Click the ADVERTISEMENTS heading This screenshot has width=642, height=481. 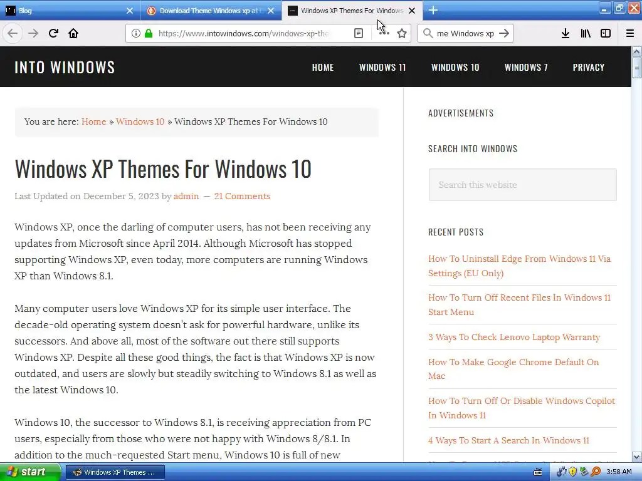point(461,113)
